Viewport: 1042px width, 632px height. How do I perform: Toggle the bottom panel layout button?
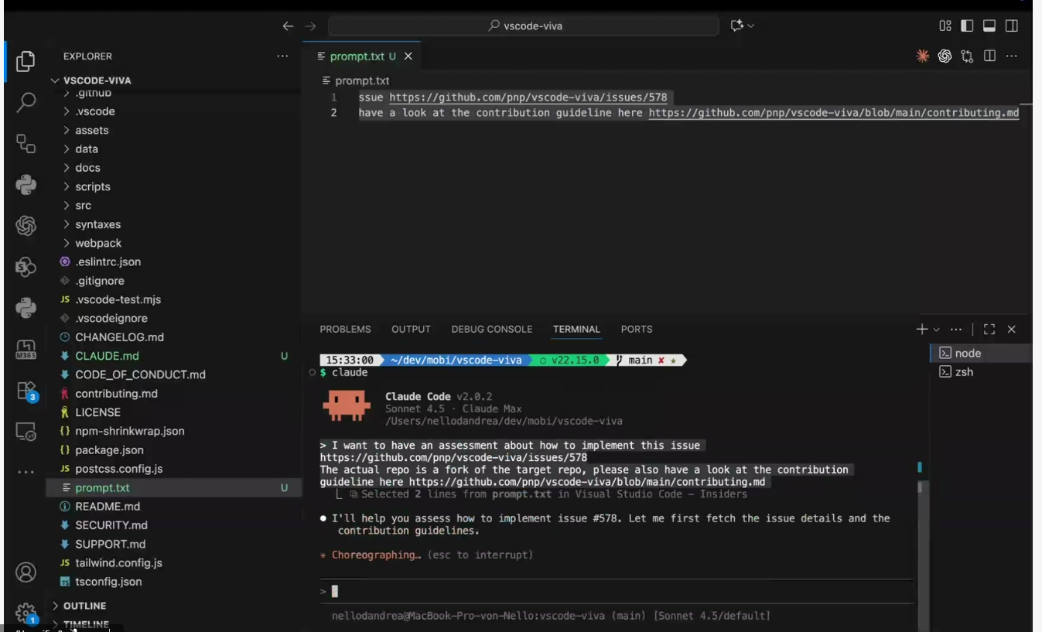coord(989,26)
